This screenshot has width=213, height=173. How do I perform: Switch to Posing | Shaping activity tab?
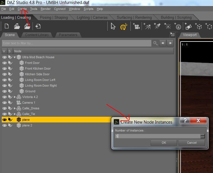(54, 18)
